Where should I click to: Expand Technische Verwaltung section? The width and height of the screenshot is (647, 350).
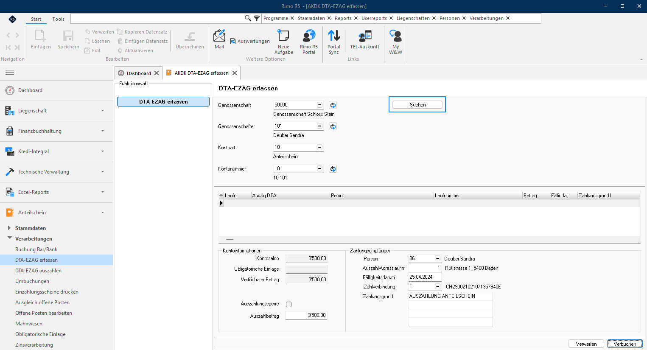(x=56, y=172)
